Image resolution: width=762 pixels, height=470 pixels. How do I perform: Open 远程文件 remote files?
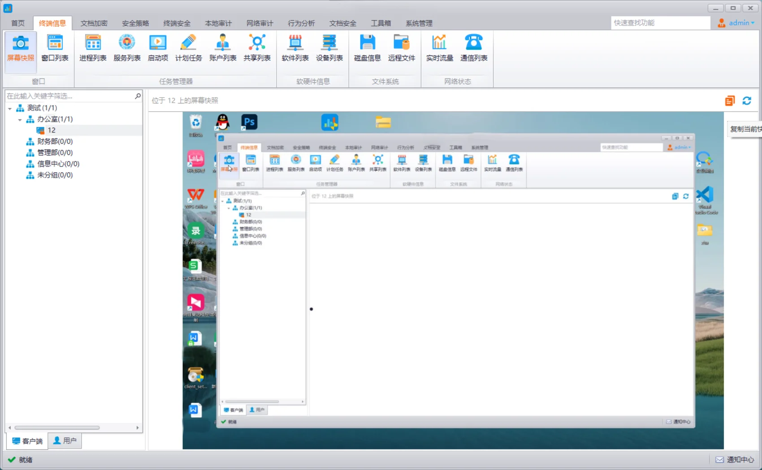point(402,48)
